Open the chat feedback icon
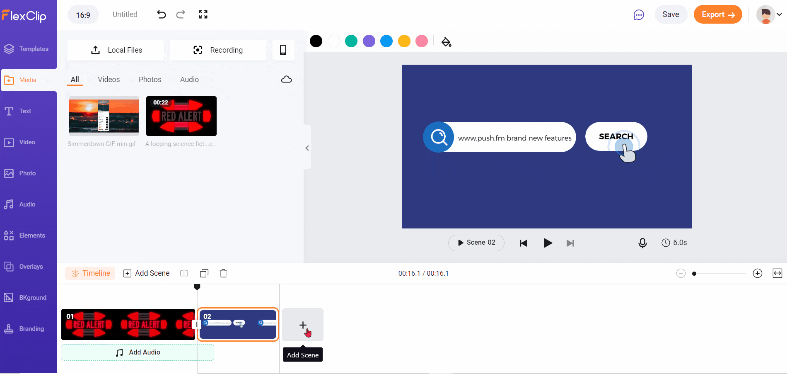The image size is (787, 374). 639,15
